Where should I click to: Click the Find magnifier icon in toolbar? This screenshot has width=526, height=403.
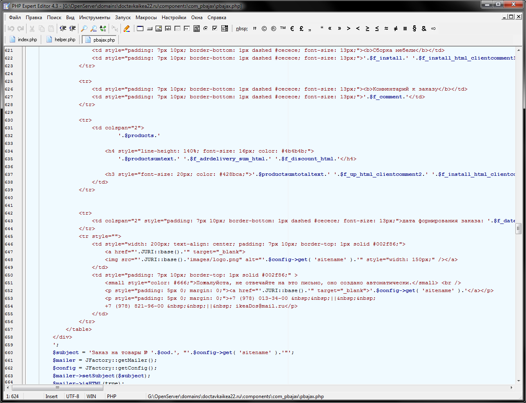[84, 29]
